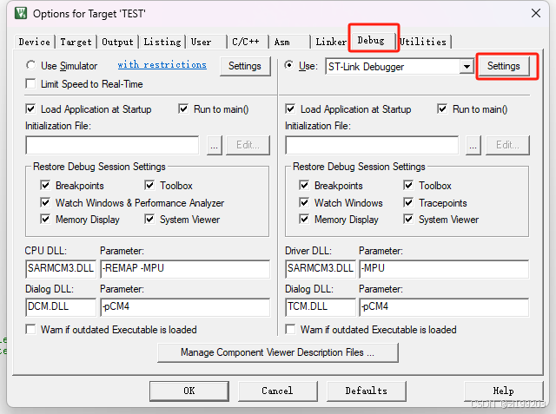Select the Listing tab
The image size is (556, 414).
[x=162, y=42]
